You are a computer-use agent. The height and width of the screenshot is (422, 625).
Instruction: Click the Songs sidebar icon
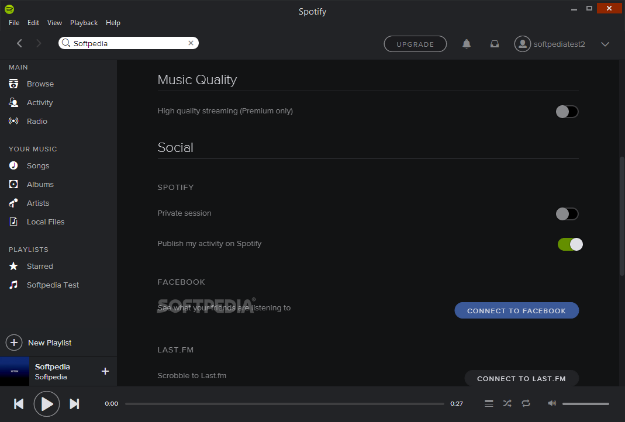click(13, 165)
